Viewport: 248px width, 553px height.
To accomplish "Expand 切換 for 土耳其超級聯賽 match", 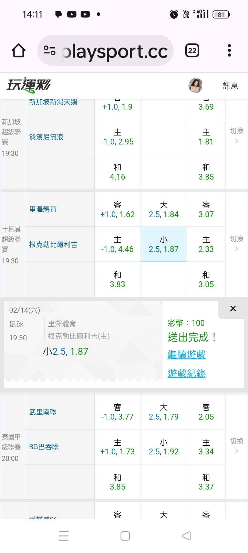I will (x=237, y=243).
